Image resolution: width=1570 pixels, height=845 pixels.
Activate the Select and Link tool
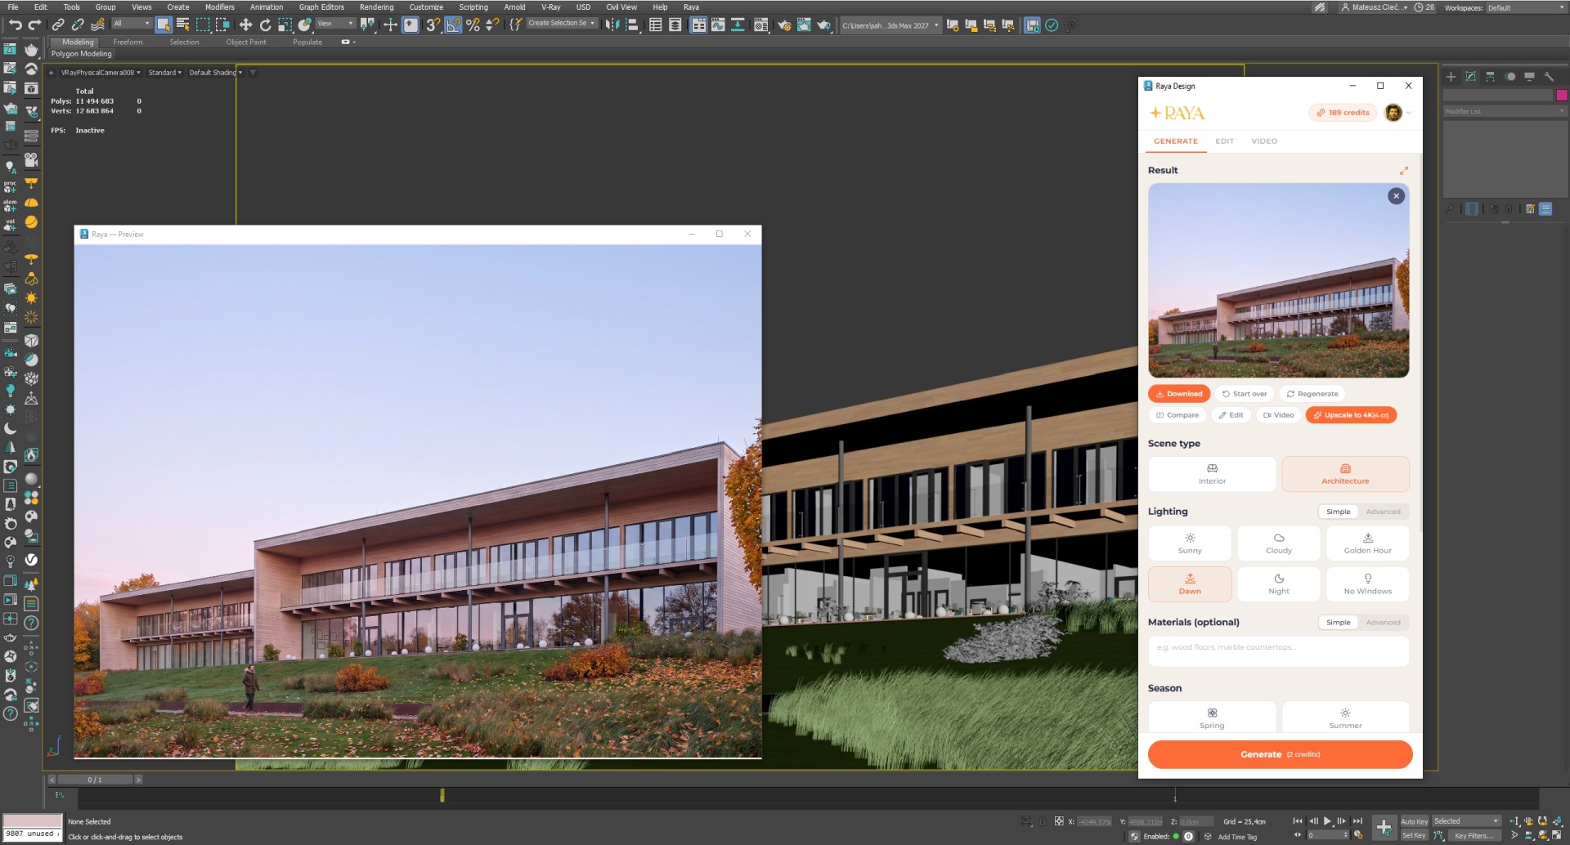[x=59, y=25]
